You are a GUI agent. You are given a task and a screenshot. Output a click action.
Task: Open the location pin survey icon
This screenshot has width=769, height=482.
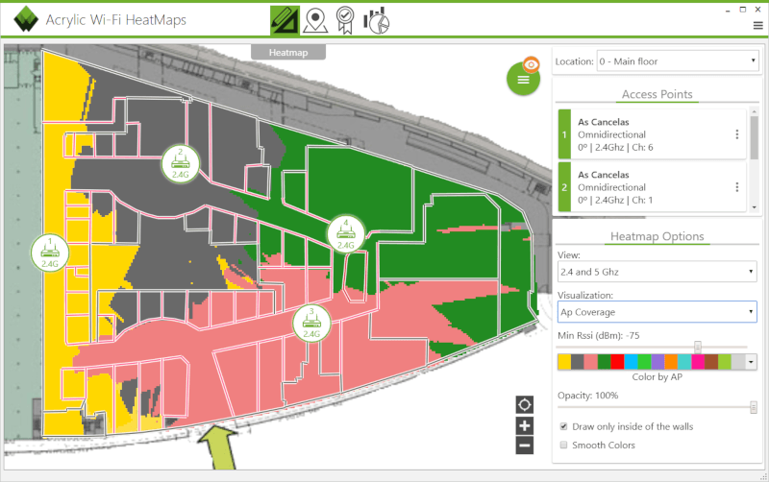315,20
